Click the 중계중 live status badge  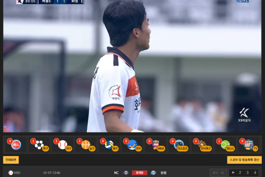click(x=139, y=173)
